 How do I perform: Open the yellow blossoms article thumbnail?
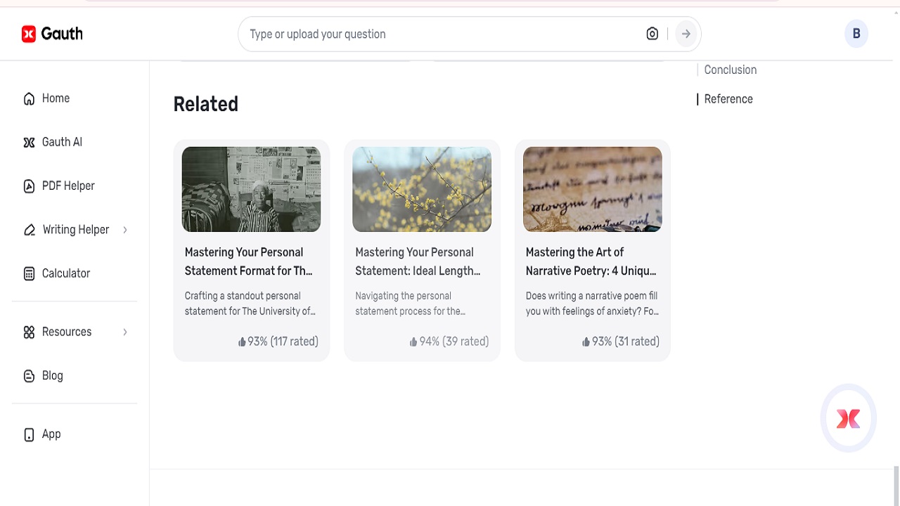point(422,189)
